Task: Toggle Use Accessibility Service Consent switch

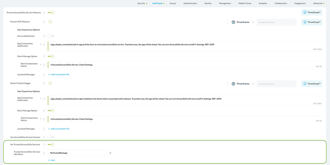Action: (x=51, y=137)
